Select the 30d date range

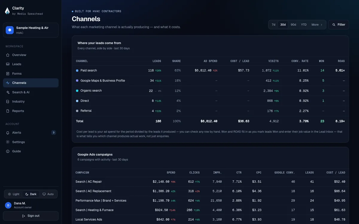tap(283, 25)
